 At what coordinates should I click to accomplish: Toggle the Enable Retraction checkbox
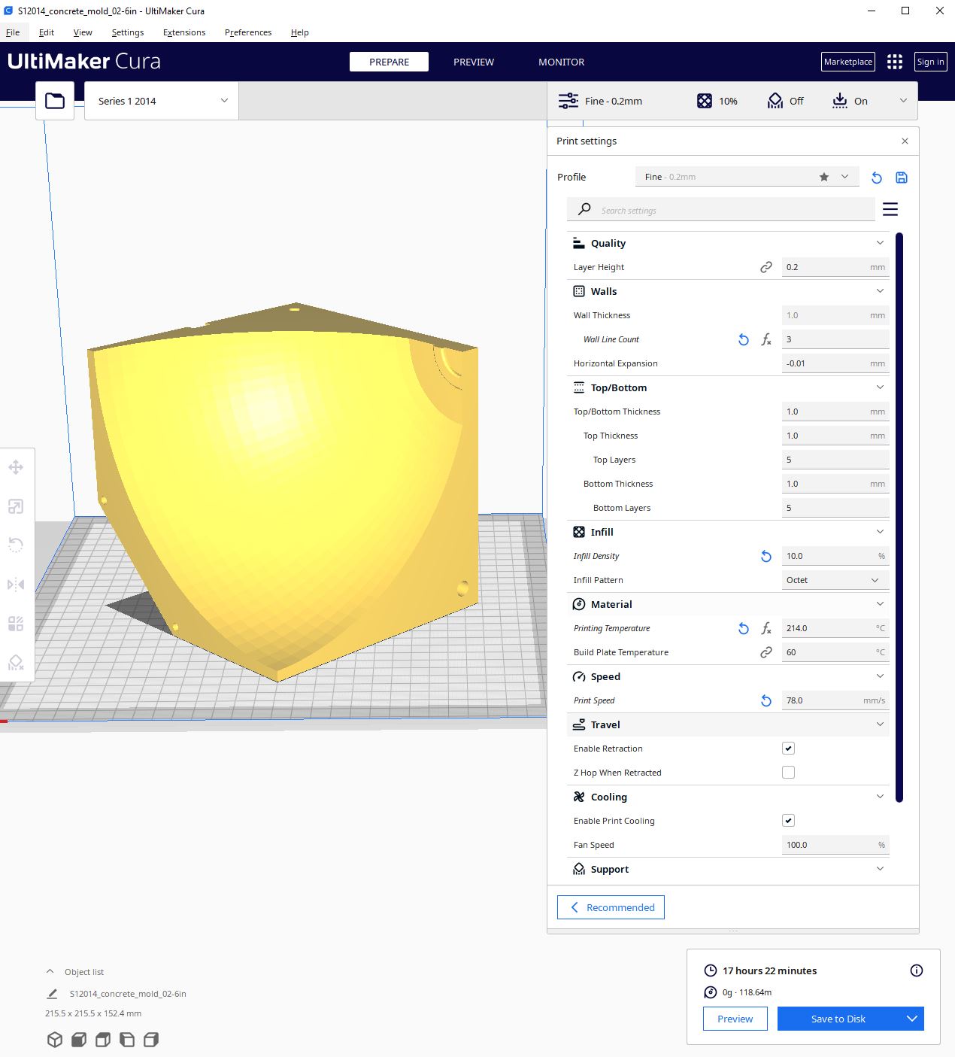788,749
